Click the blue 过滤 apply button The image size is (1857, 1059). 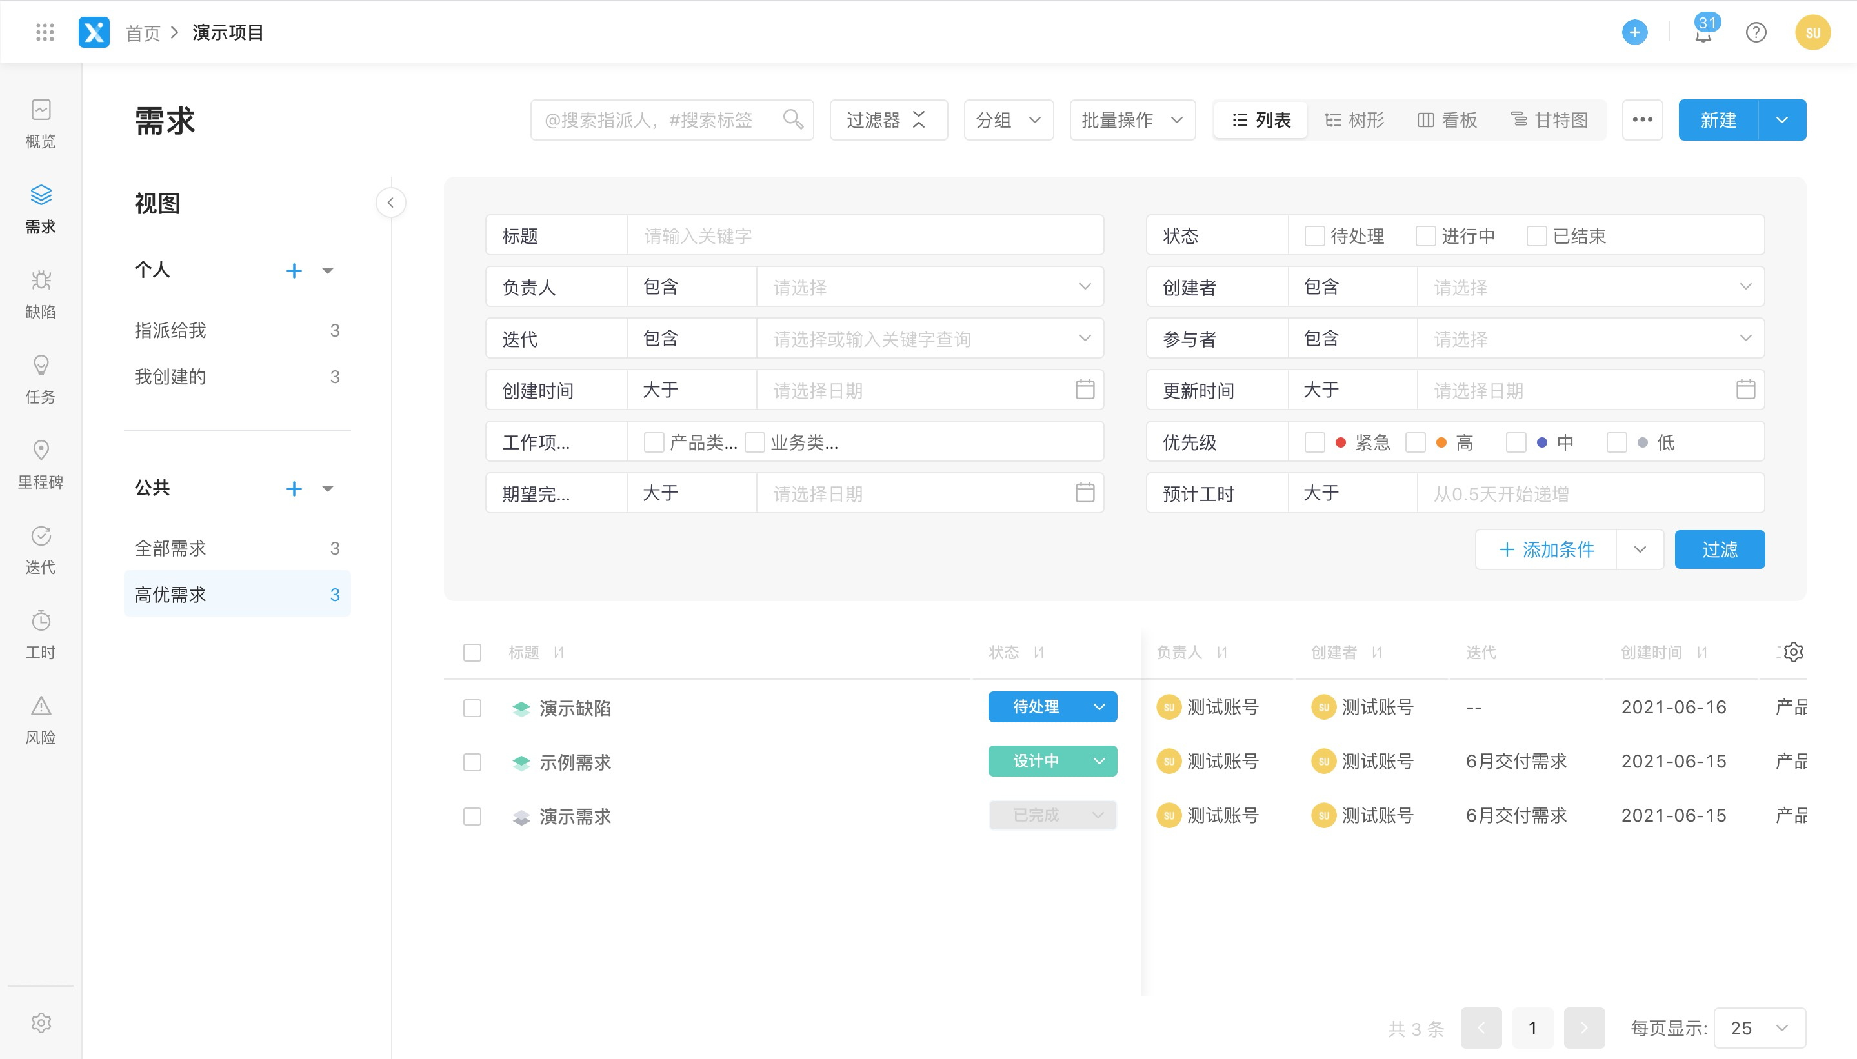[x=1720, y=549]
